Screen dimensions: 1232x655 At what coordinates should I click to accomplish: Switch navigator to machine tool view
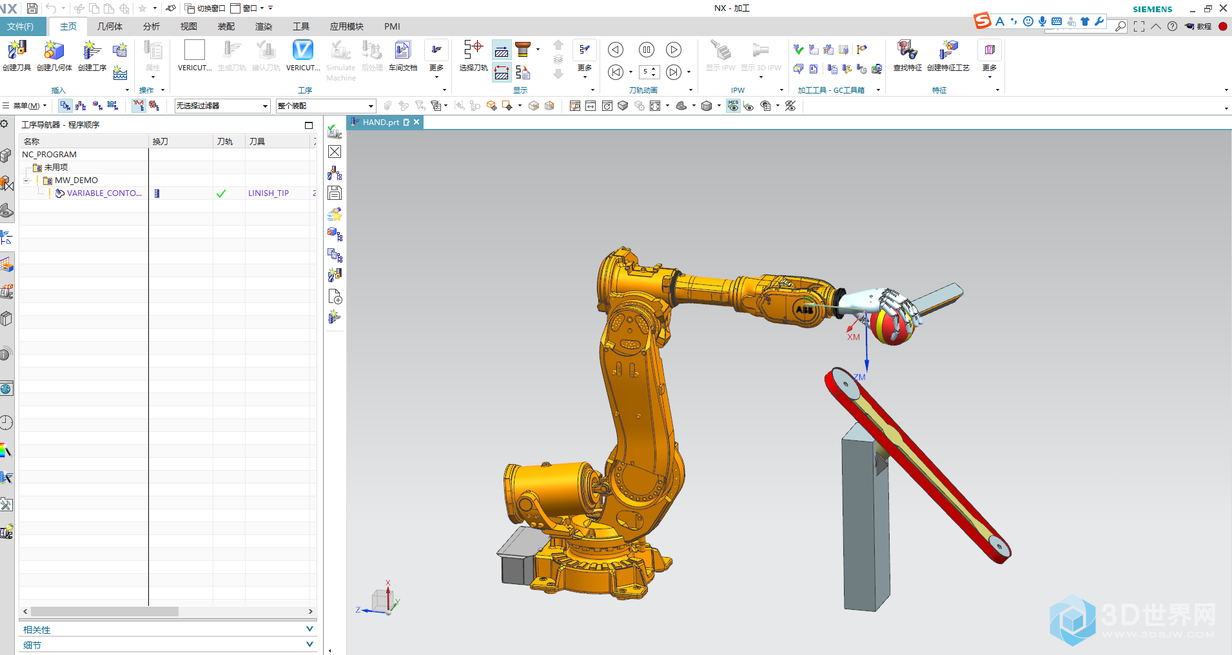pos(81,106)
